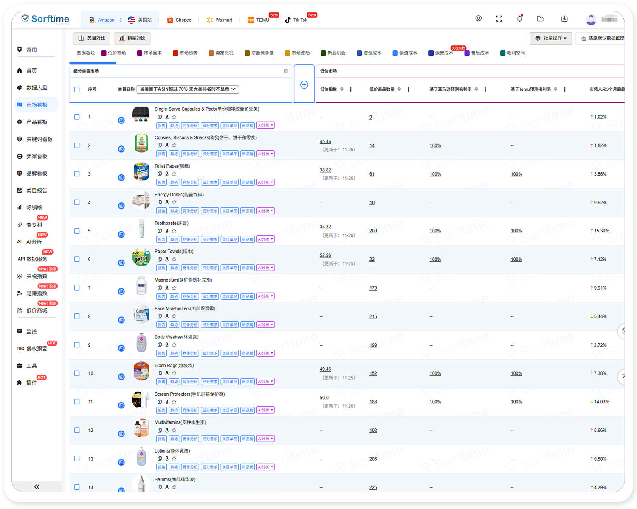
Task: Click the blue plus circle to add column
Action: pos(304,85)
